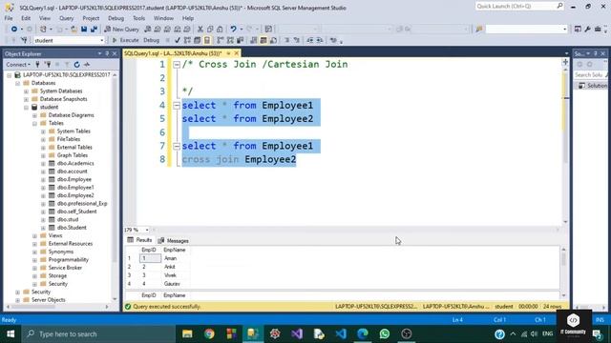
Task: Switch to the Results tab
Action: (140, 240)
